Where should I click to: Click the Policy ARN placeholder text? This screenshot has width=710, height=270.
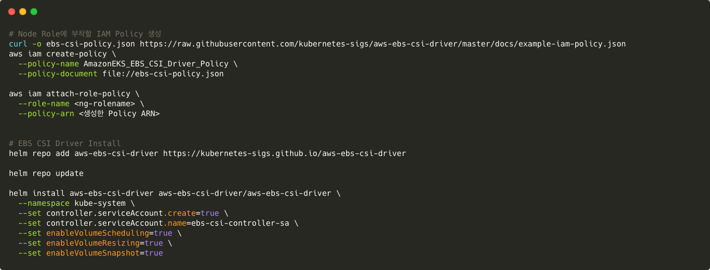click(119, 113)
